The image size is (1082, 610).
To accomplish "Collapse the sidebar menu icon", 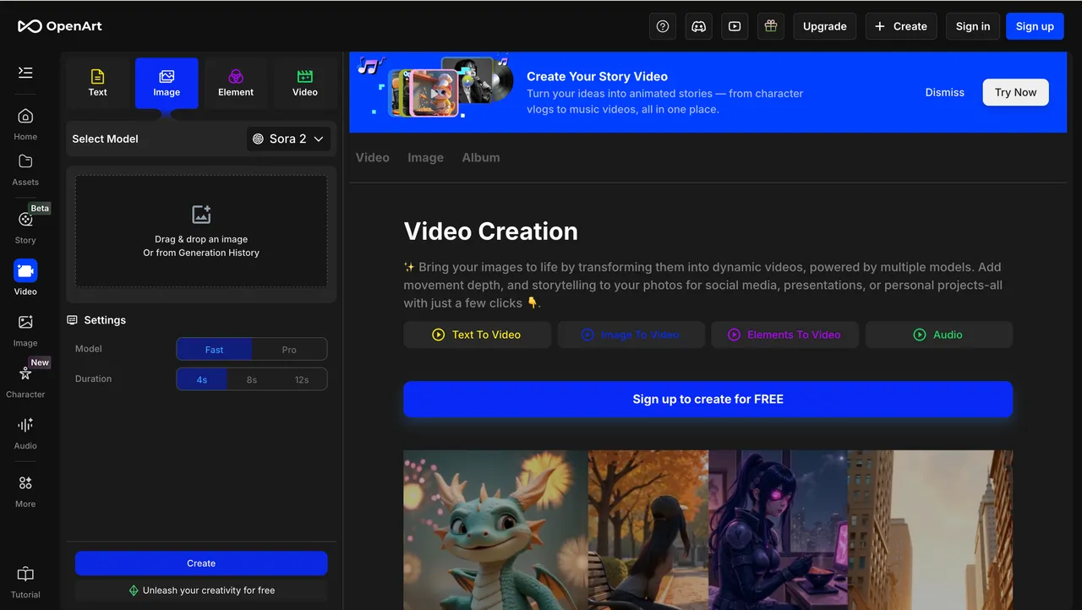I will tap(25, 73).
